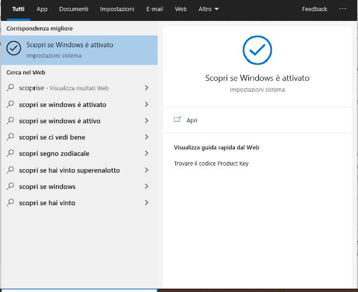Click search icon beside 'scopri se windows è attivo'
Viewport: 358px width, 292px height.
click(10, 120)
